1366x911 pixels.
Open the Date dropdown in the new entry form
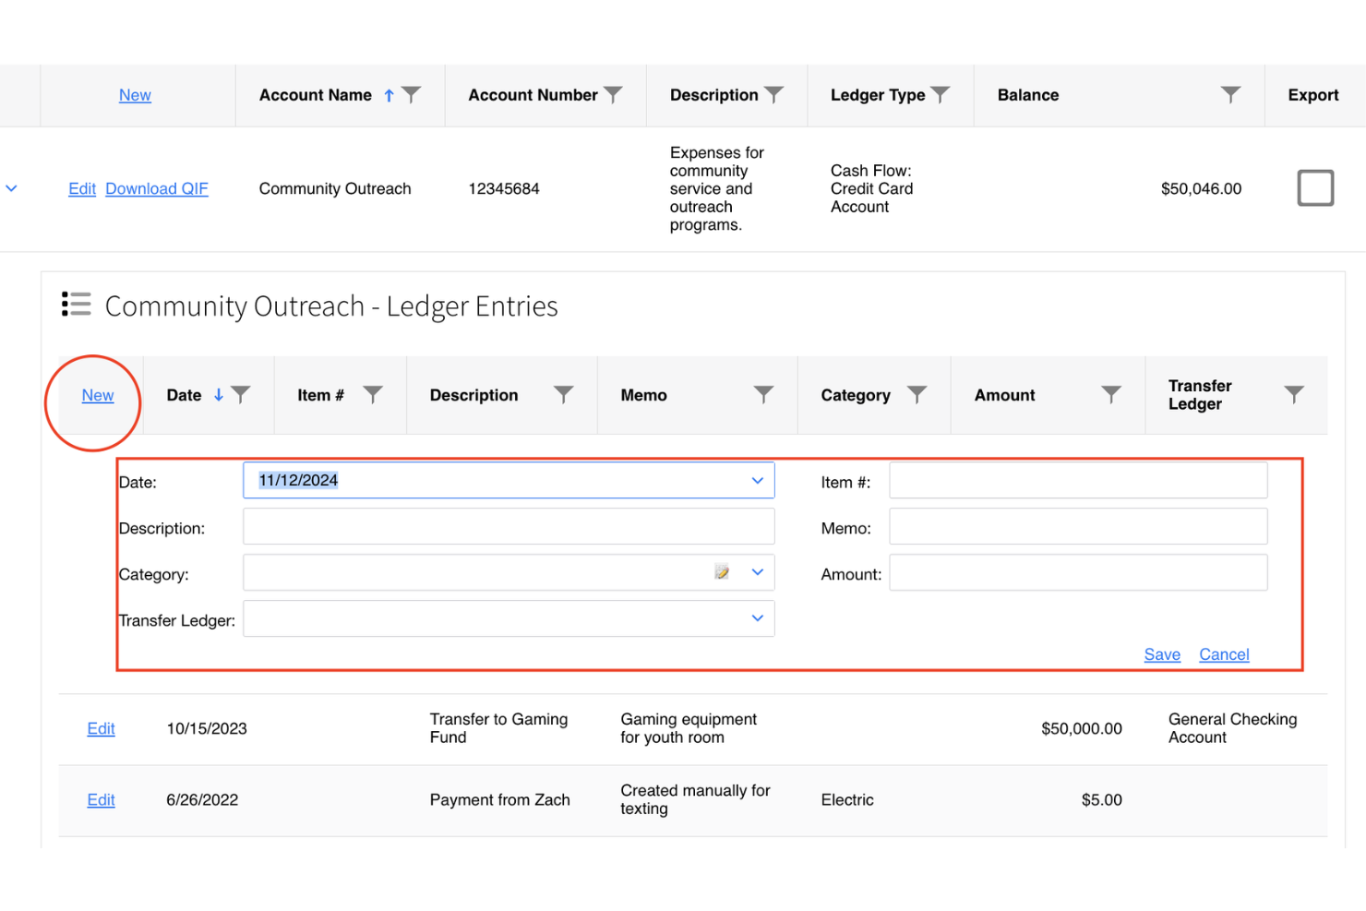pos(757,480)
